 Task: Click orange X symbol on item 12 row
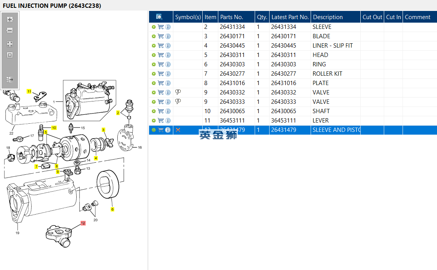(178, 130)
